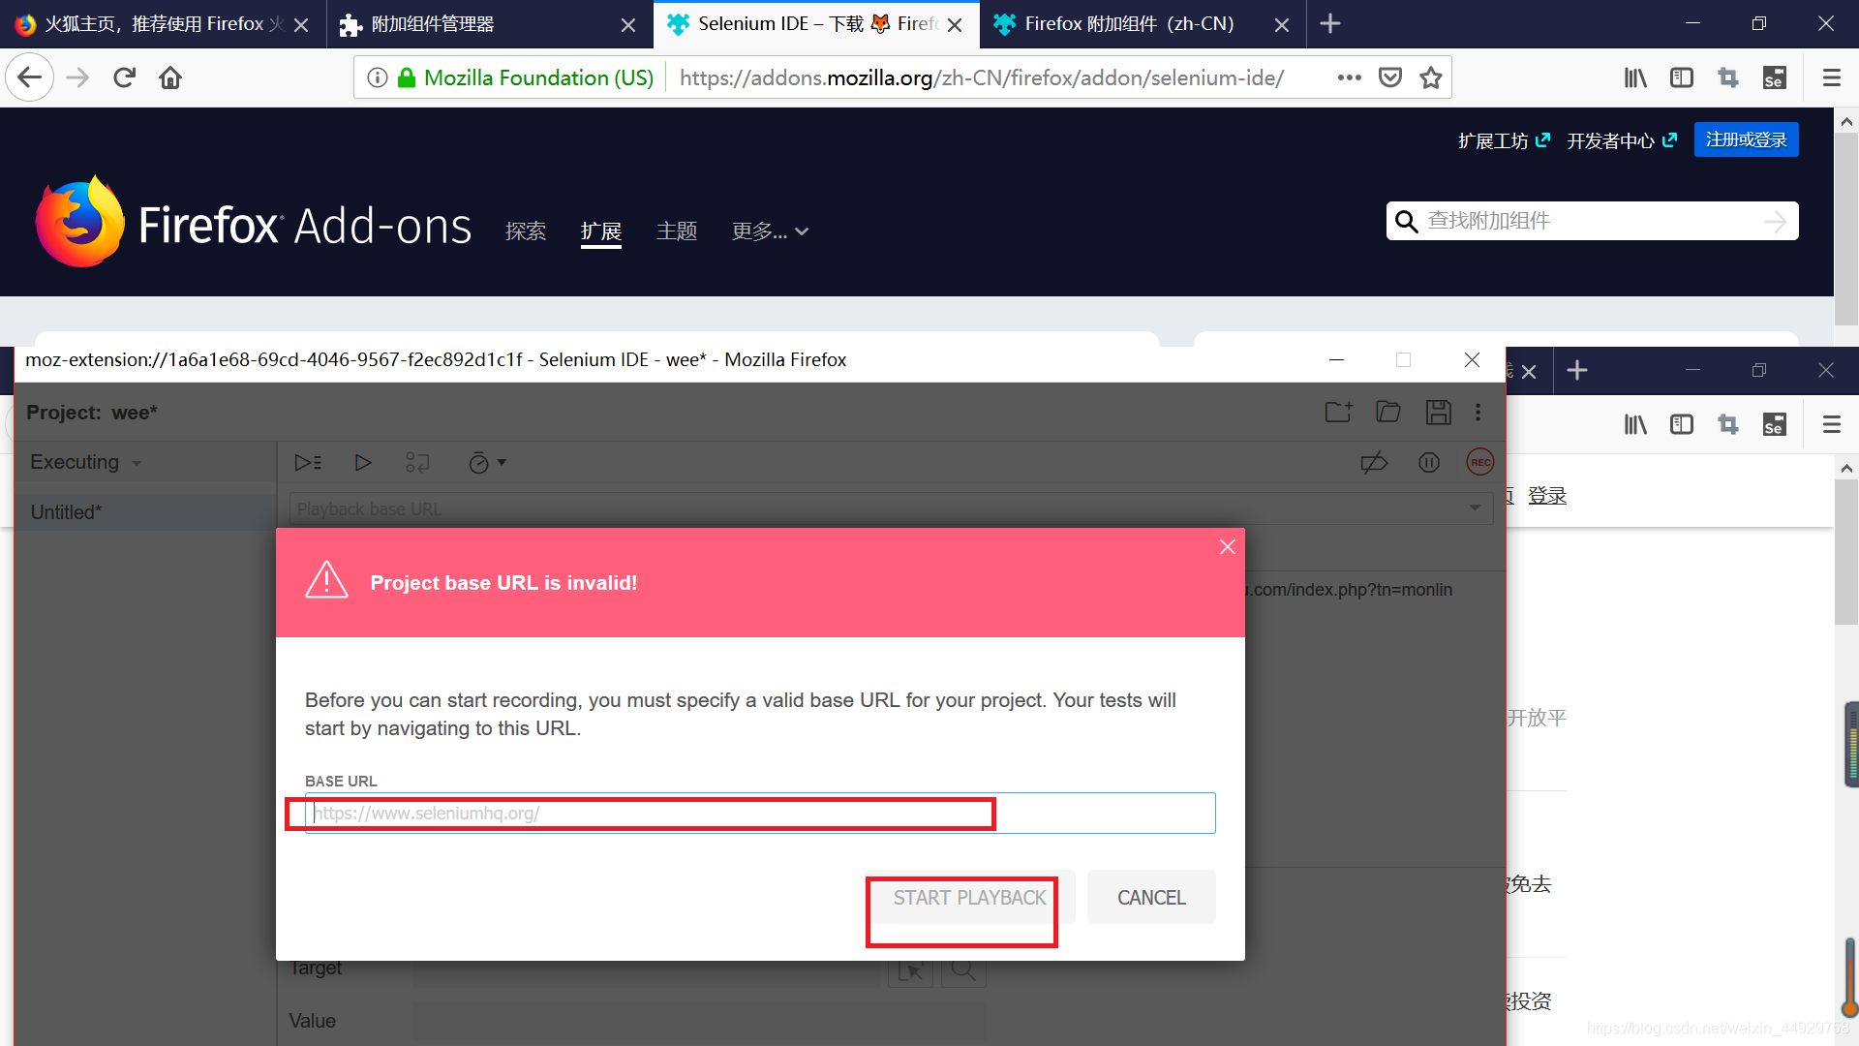Toggle sidebar icon in top toolbar
This screenshot has width=1859, height=1046.
1682,77
